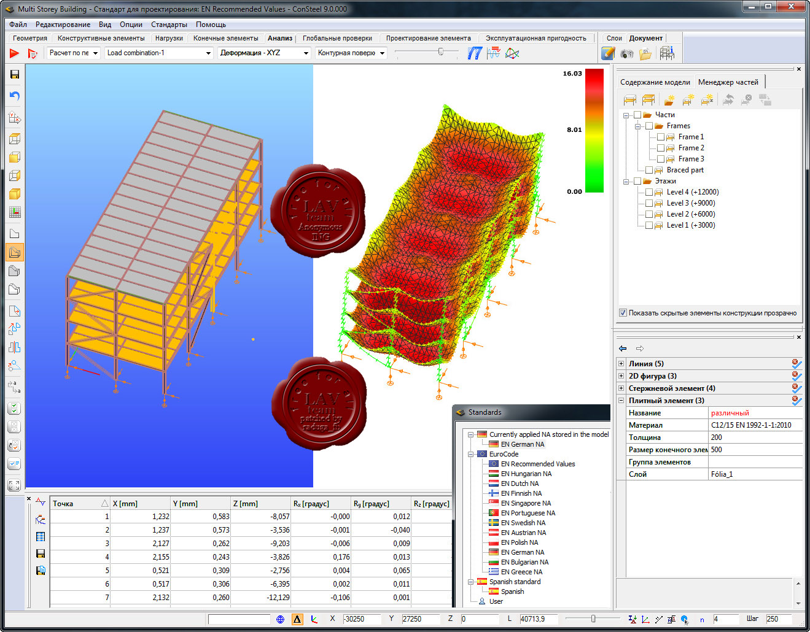Select EN Polish NA standard
The width and height of the screenshot is (810, 632).
(x=520, y=542)
